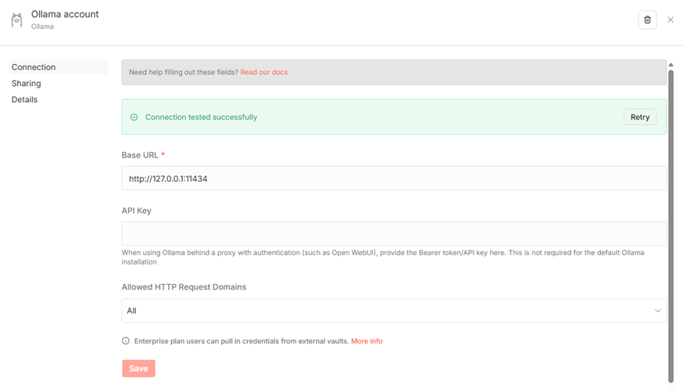
Task: Delete the credential with the trash icon
Action: tap(647, 20)
